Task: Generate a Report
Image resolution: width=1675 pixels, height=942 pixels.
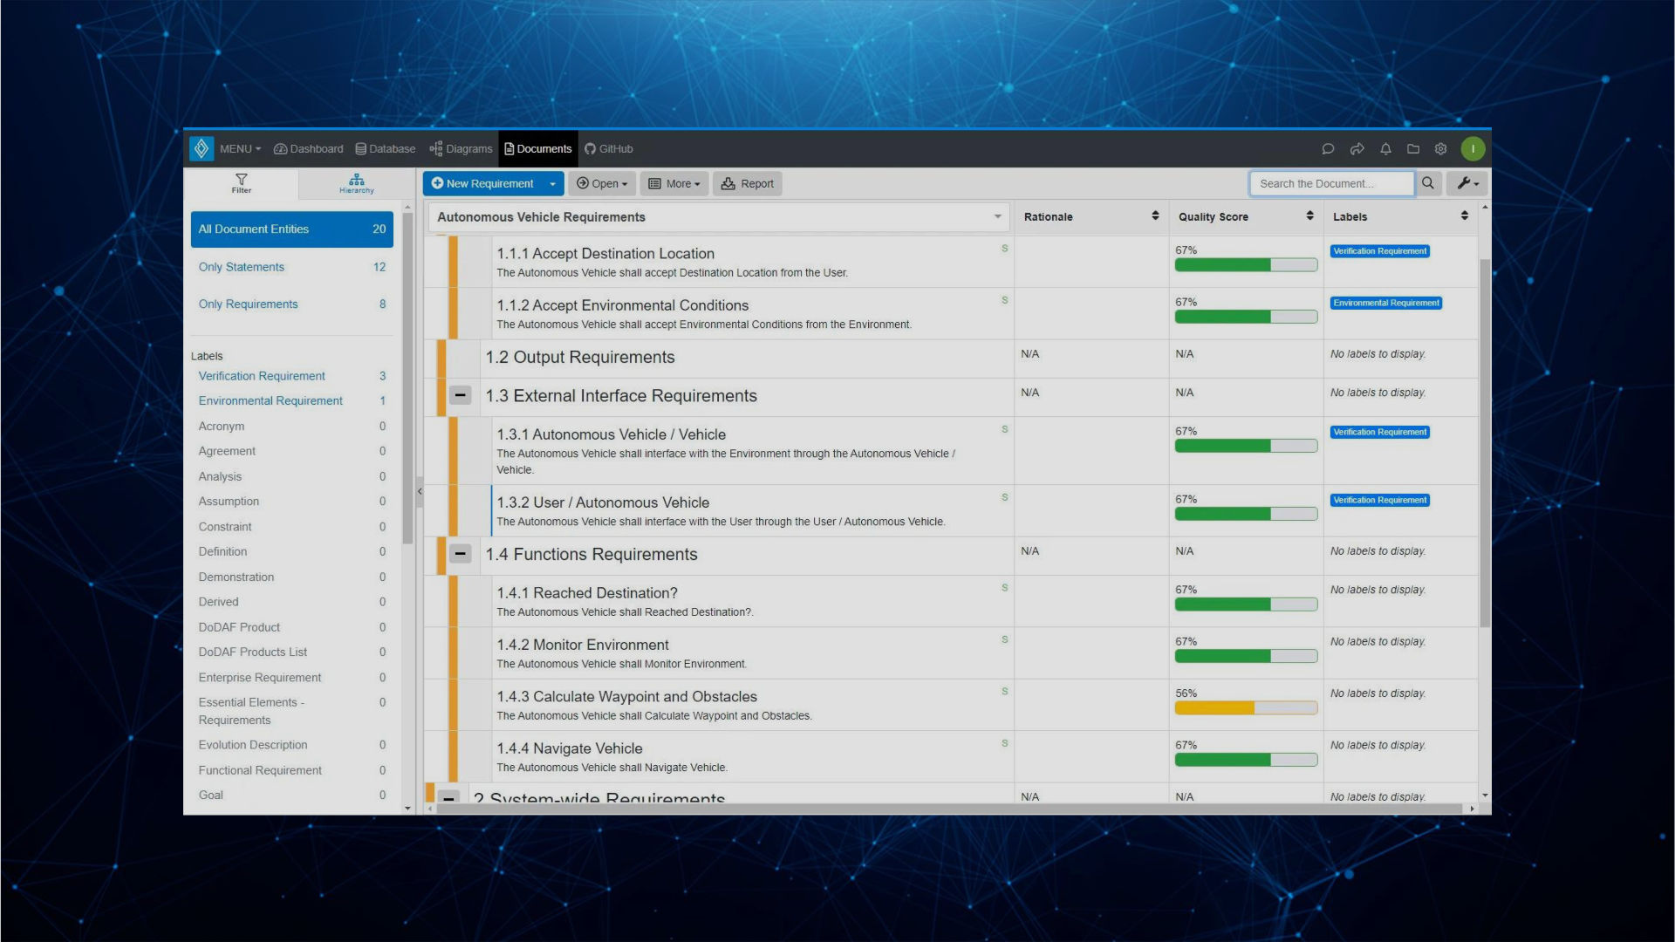Action: pyautogui.click(x=747, y=183)
